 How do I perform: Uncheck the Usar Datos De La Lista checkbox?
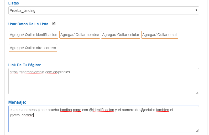(54, 23)
